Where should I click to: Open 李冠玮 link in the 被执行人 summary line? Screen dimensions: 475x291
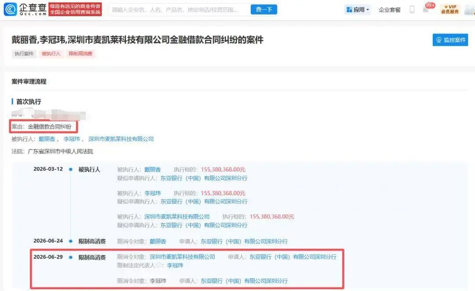[72, 139]
